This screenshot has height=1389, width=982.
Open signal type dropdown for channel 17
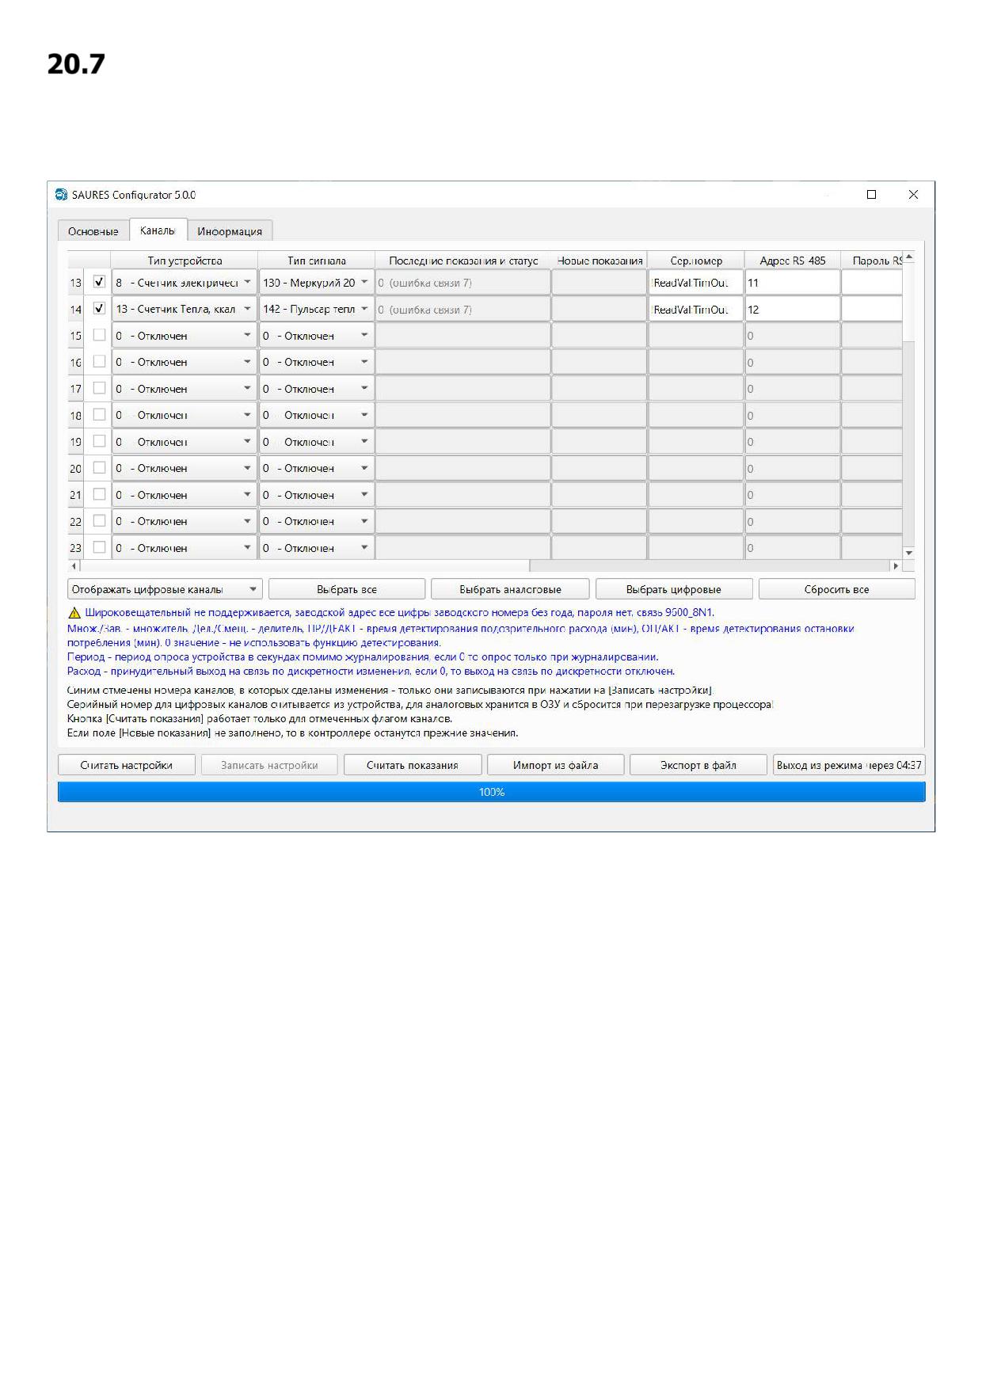click(x=316, y=389)
